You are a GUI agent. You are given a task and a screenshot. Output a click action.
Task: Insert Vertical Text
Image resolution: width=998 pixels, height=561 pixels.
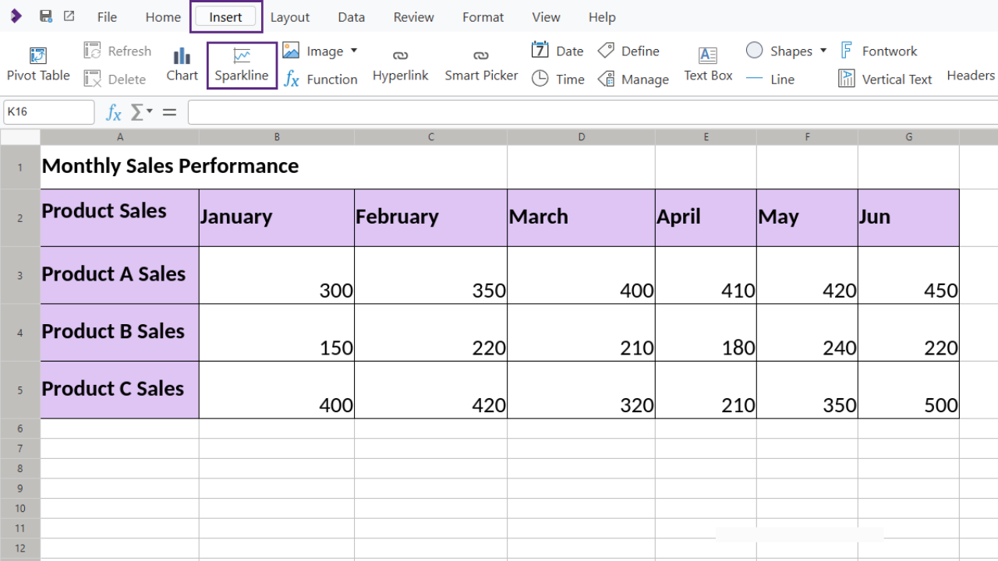pos(884,78)
